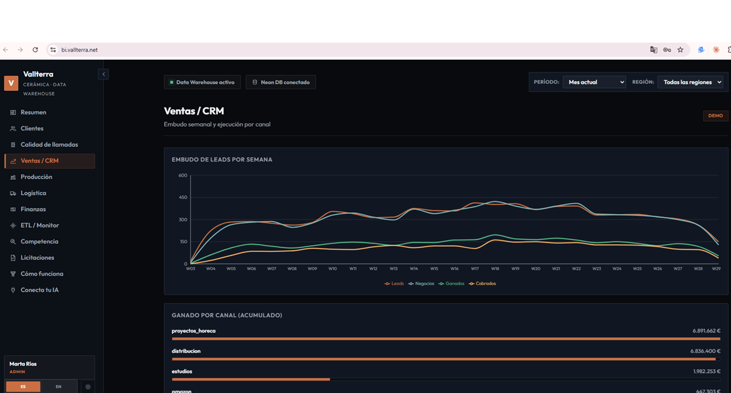Screen dimensions: 731x393
Task: Switch language to EN
Action: [59, 387]
